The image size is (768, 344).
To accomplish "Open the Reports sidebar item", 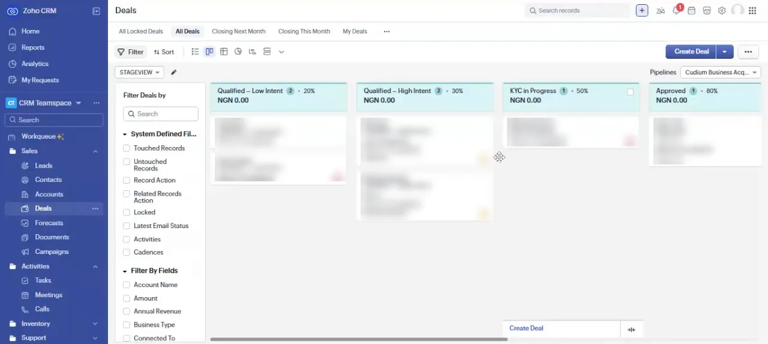I will click(33, 47).
